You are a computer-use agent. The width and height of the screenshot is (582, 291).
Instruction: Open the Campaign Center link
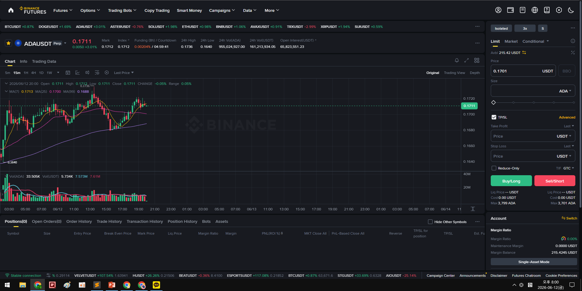click(440, 276)
